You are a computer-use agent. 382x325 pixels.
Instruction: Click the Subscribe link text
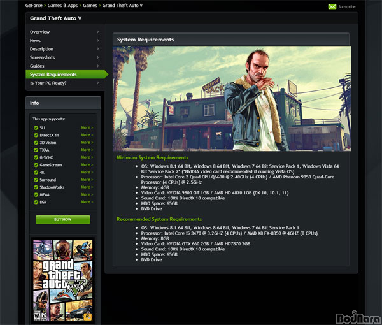click(x=347, y=7)
